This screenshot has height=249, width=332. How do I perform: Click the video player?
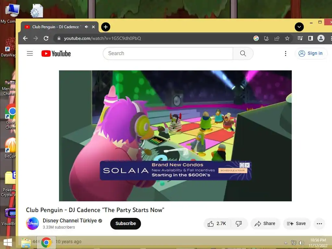pos(175,136)
